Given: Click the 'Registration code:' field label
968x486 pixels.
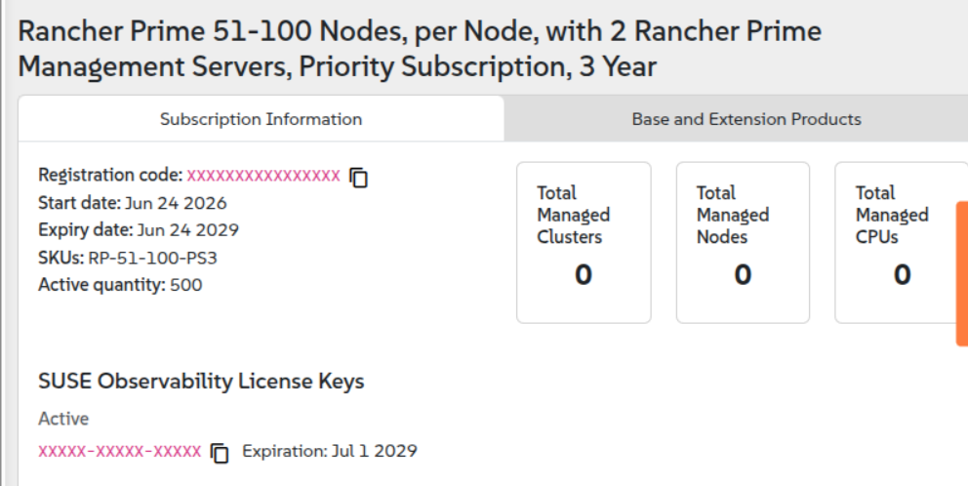Looking at the screenshot, I should 110,176.
